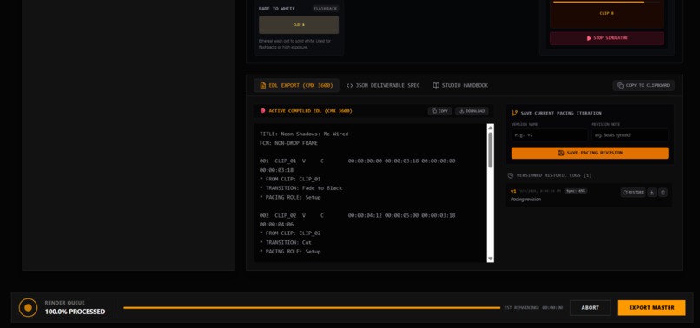
Task: Click the branch icon beside Save Current Pacing Iteration
Action: pos(515,114)
